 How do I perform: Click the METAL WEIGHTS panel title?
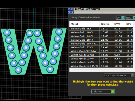point(87,10)
